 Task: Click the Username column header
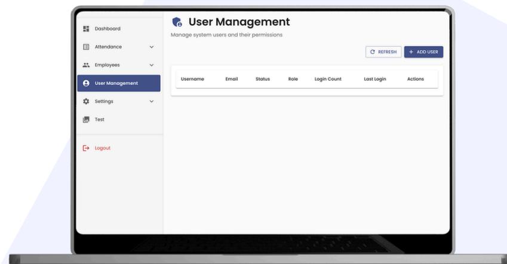[x=192, y=79]
